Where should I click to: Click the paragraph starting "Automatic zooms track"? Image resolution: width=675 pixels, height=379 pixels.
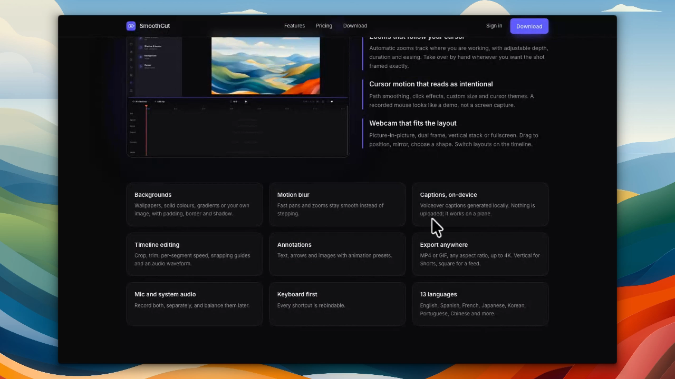[458, 57]
